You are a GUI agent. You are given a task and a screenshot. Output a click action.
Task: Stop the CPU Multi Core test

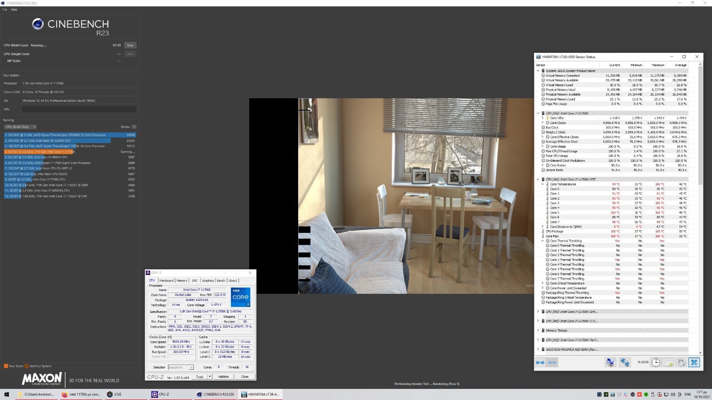click(130, 45)
